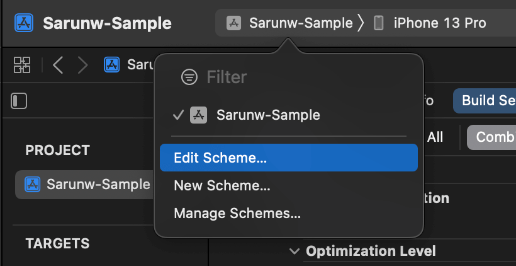Toggle the navigator sidebar panel icon
516x266 pixels.
coord(19,101)
